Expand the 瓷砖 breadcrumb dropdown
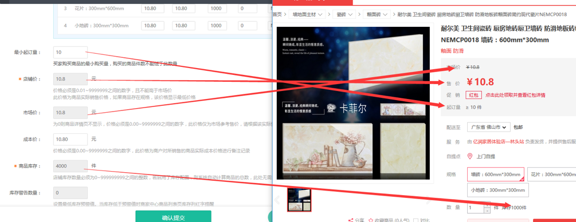Image resolution: width=576 pixels, height=222 pixels. pos(344,14)
